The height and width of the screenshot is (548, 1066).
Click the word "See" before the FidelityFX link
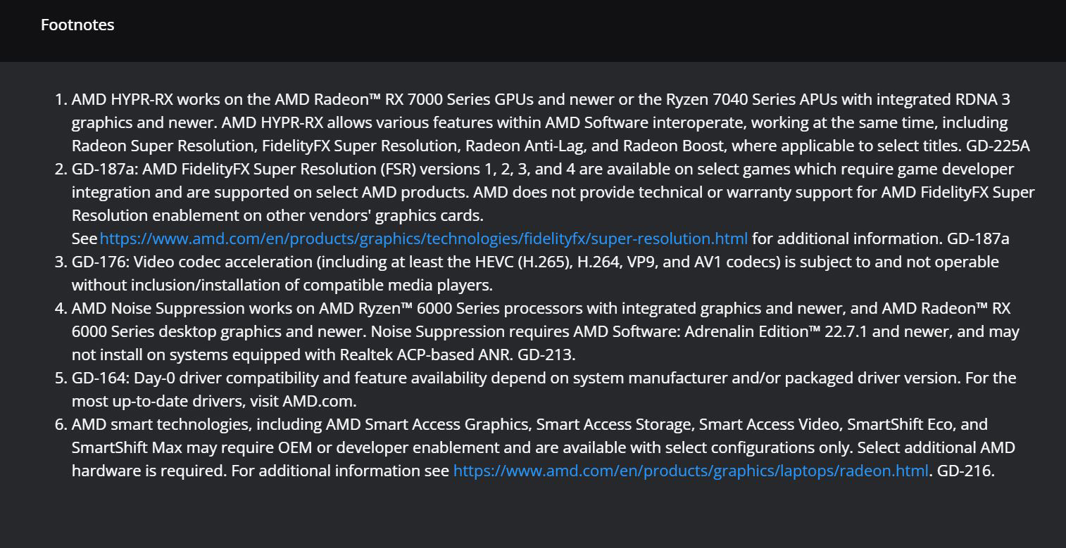point(84,238)
